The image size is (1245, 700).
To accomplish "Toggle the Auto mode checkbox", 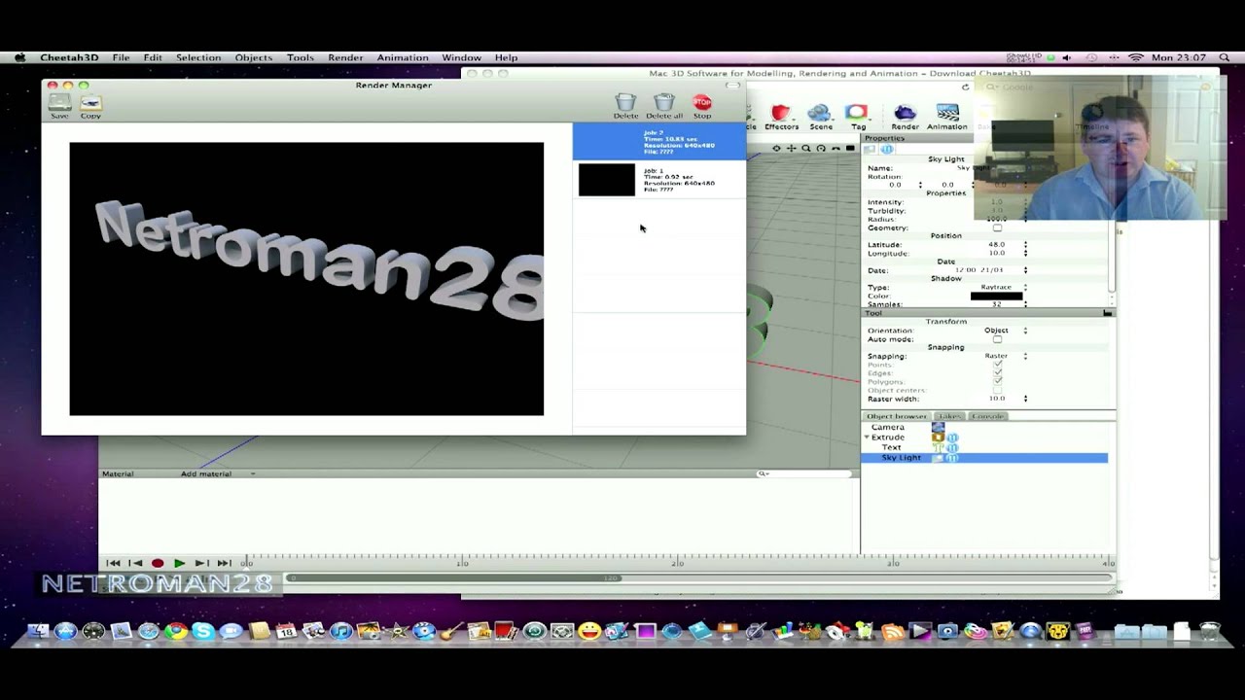I will point(997,339).
